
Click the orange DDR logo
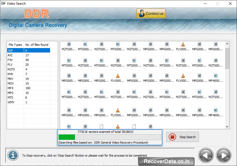tap(37, 14)
